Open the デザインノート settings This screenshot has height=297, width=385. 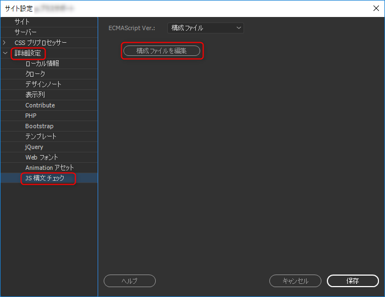click(43, 84)
